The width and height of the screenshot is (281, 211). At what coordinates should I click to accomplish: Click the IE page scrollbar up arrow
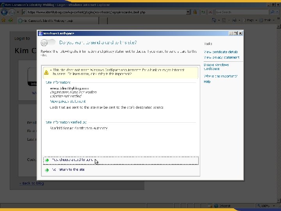pyautogui.click(x=279, y=27)
